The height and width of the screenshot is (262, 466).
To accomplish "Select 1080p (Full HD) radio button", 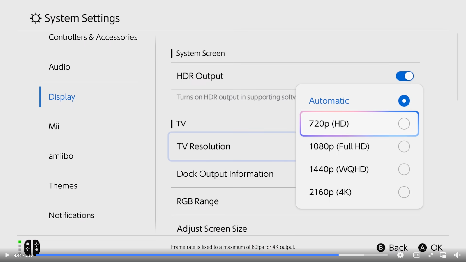I will point(404,146).
